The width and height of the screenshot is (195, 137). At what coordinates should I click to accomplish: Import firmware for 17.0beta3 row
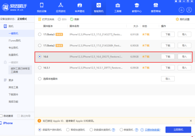click(184, 34)
